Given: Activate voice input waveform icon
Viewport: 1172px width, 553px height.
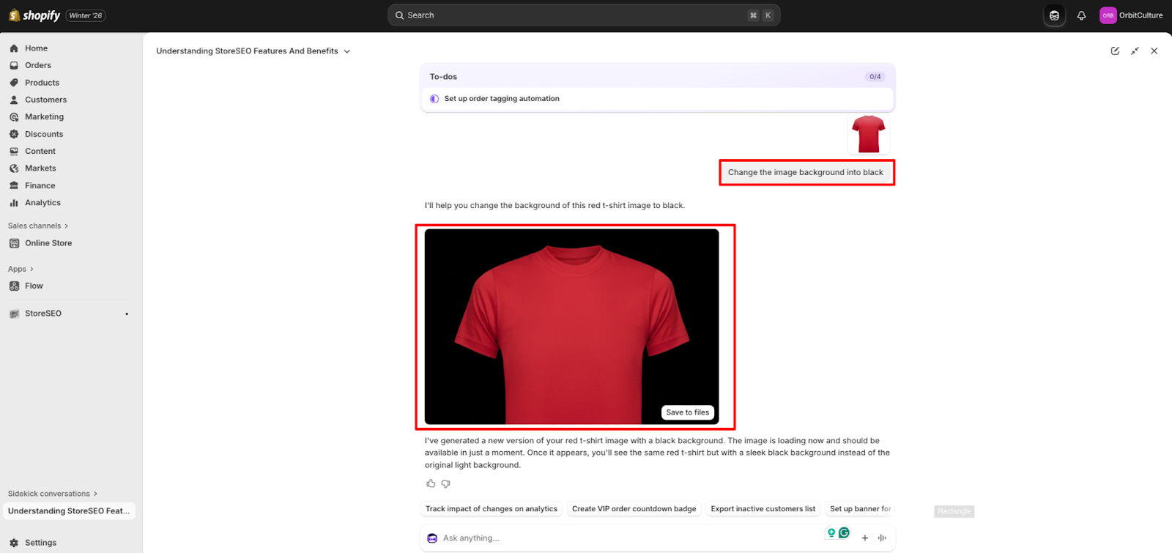Looking at the screenshot, I should click(882, 538).
